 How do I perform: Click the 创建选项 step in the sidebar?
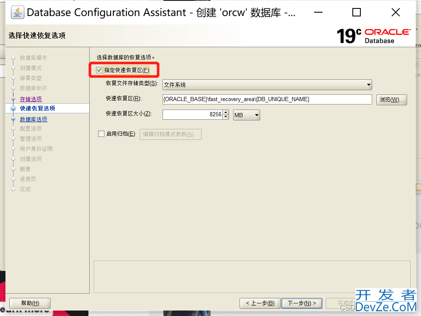pyautogui.click(x=31, y=159)
